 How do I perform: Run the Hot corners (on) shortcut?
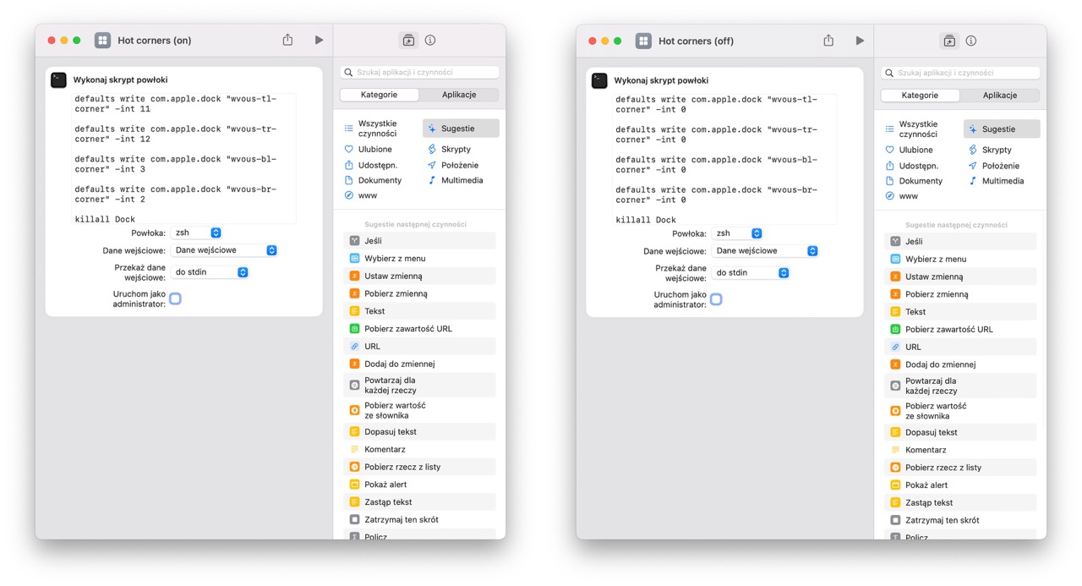(x=319, y=40)
